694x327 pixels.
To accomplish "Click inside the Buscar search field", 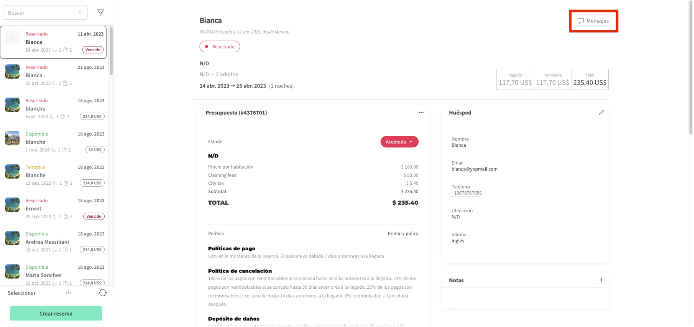I will [x=41, y=12].
